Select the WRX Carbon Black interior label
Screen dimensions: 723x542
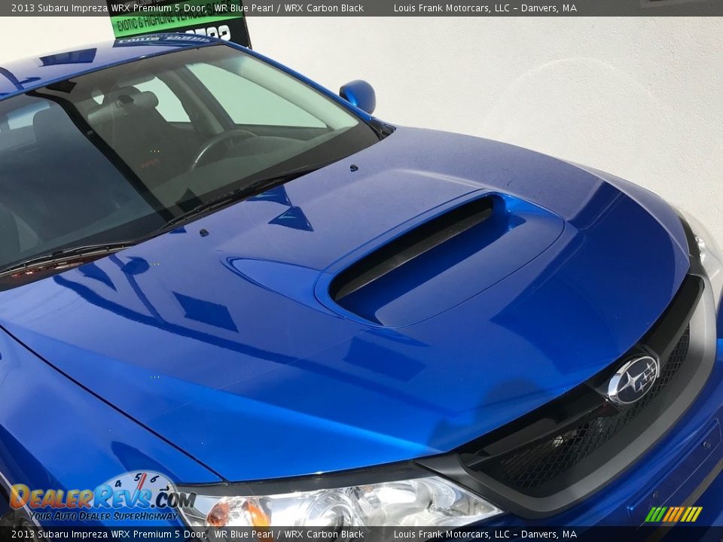click(x=324, y=8)
